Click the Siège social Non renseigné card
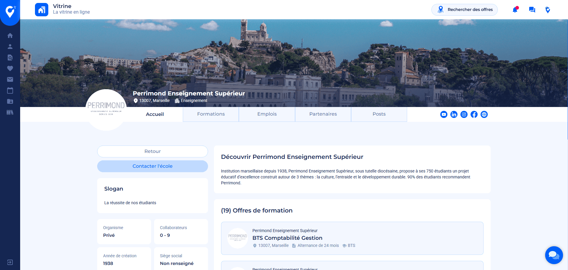The height and width of the screenshot is (270, 568). point(181,259)
